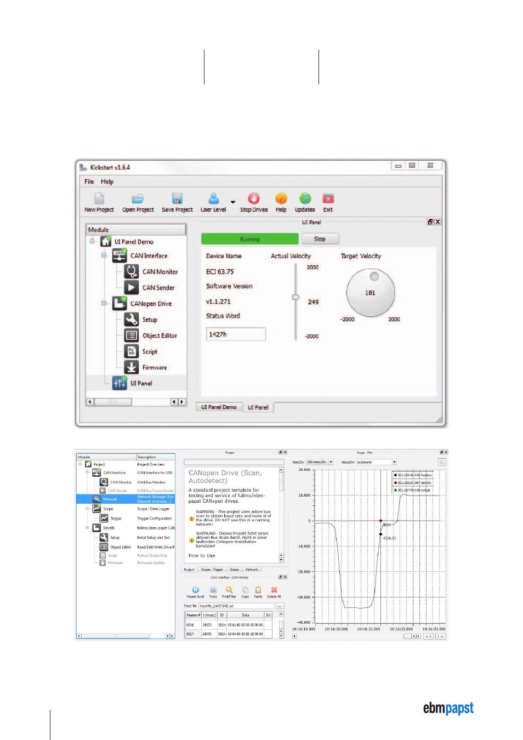Click User Level person icon
The height and width of the screenshot is (740, 523).
pos(213,198)
